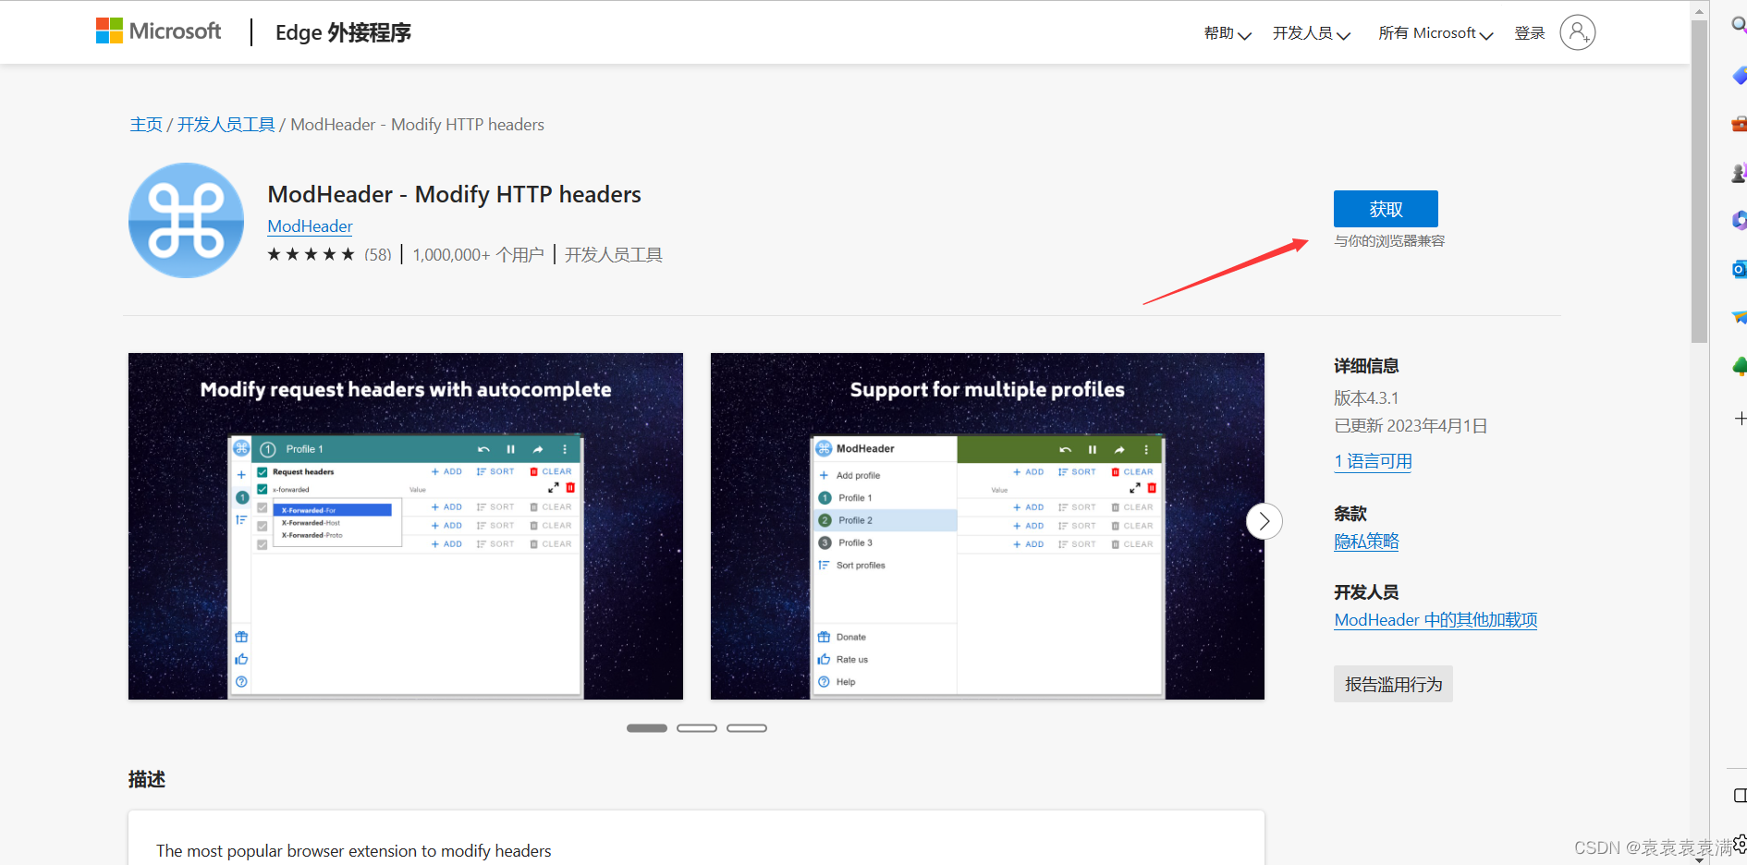Open 开发人员工具 breadcrumb link
This screenshot has width=1747, height=865.
point(226,125)
